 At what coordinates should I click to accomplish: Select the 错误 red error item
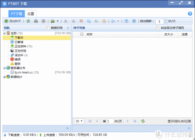tap(17, 59)
